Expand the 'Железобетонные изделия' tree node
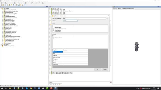Image resolution: width=161 pixels, height=90 pixels. tap(3, 18)
